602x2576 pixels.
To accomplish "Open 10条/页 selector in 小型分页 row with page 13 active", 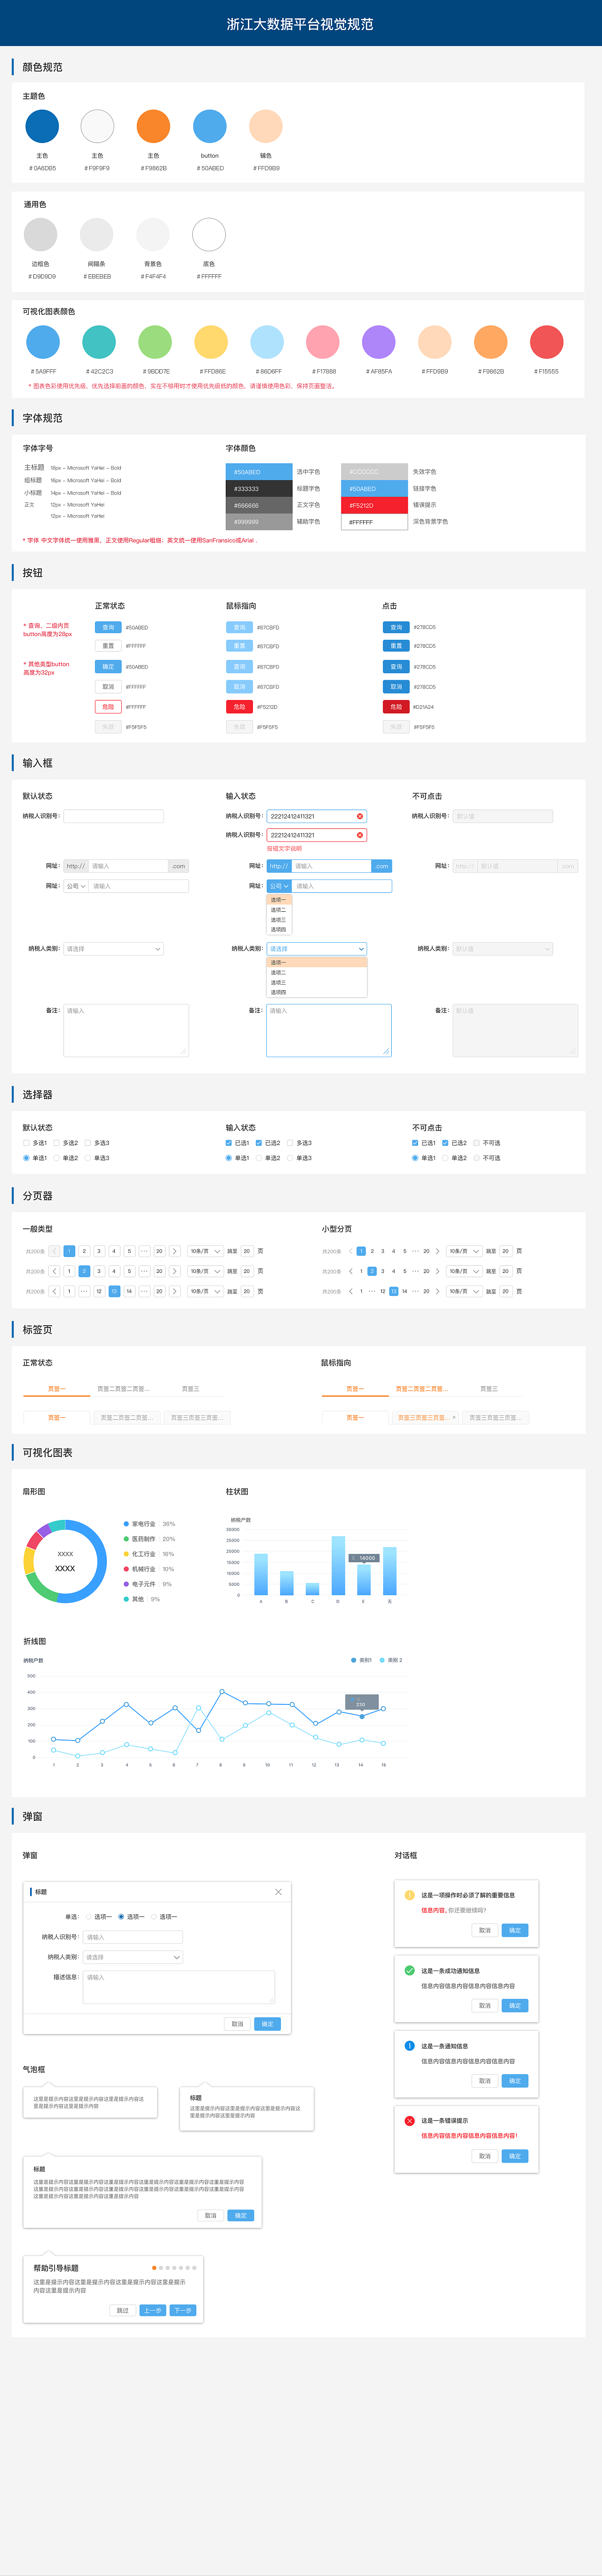I will 464,1291.
